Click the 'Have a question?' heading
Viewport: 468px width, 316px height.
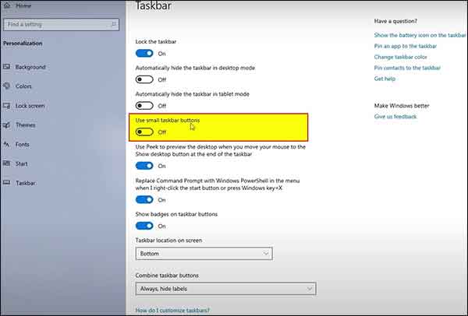point(395,21)
